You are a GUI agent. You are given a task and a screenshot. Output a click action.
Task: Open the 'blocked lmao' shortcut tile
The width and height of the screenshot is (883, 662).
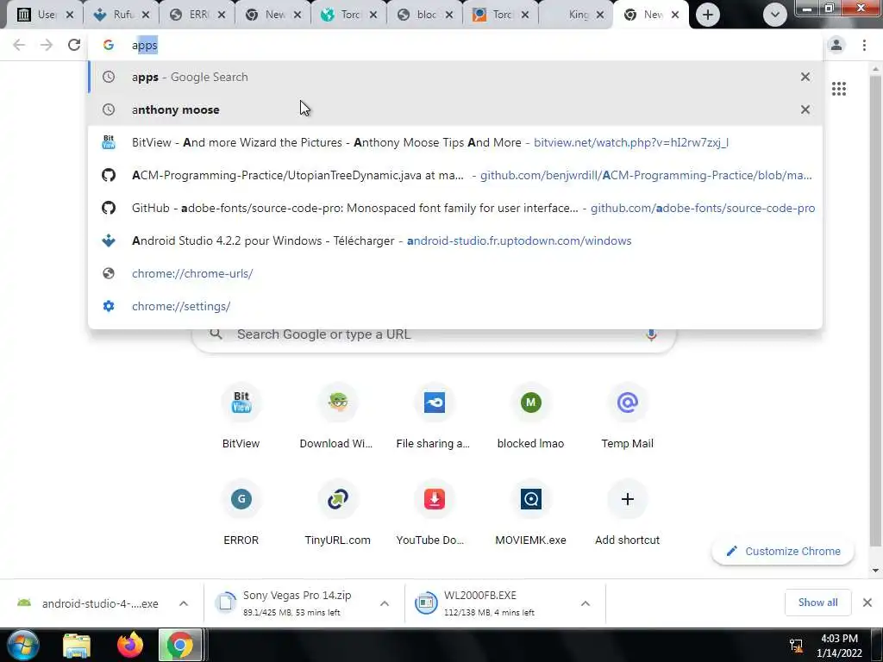pos(530,416)
